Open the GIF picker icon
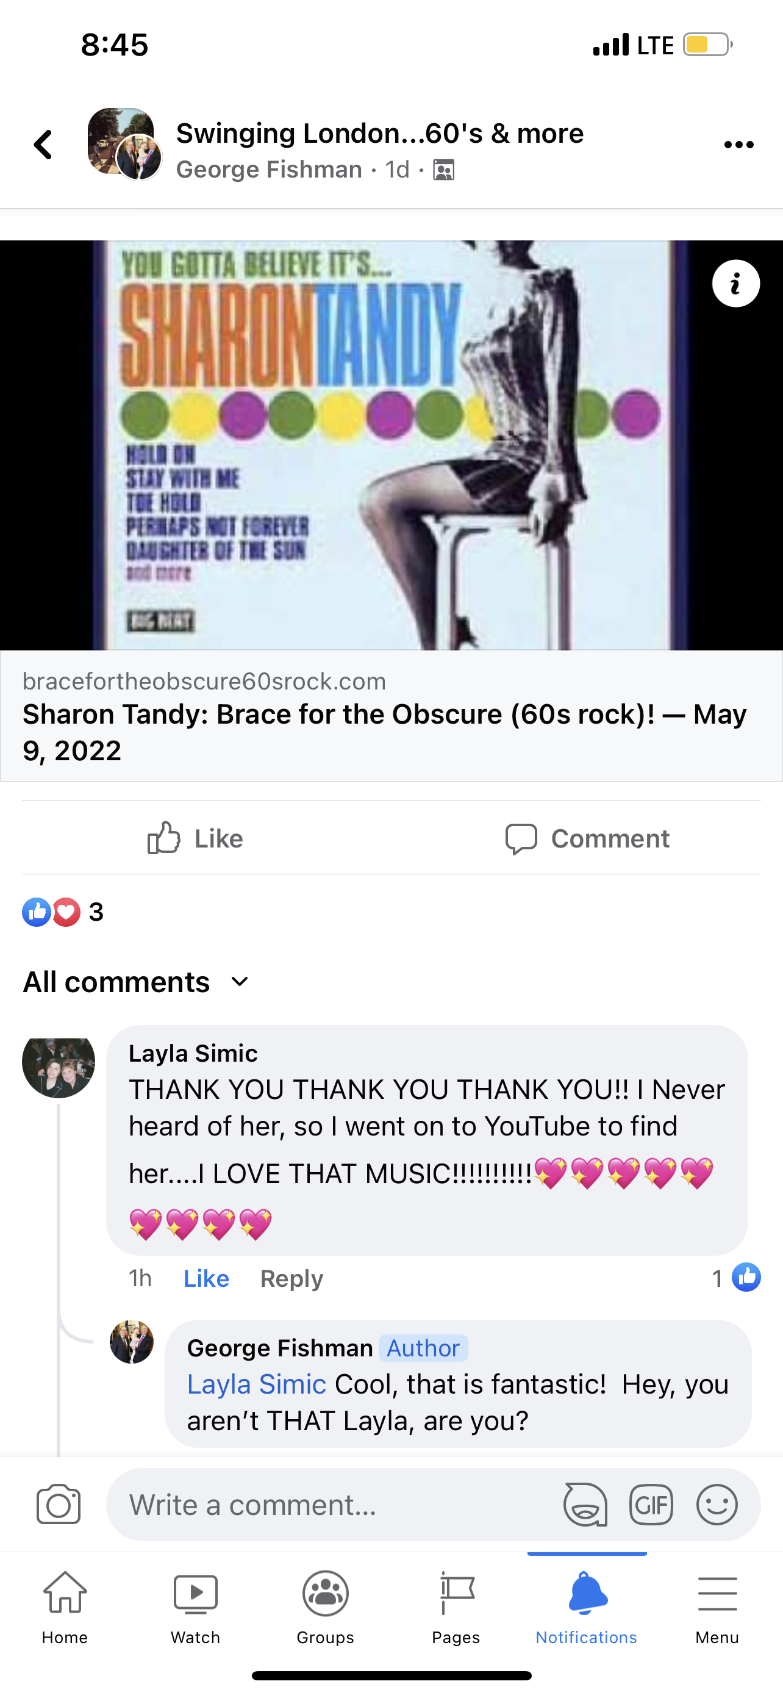783x1695 pixels. 651,1504
